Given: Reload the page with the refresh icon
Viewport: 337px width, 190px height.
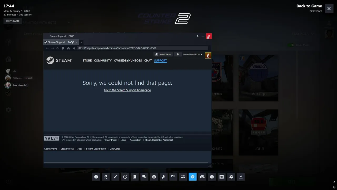Looking at the screenshot, I should click(x=58, y=48).
